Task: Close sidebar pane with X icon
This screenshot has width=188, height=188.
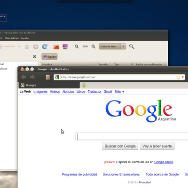Action: coord(34,56)
